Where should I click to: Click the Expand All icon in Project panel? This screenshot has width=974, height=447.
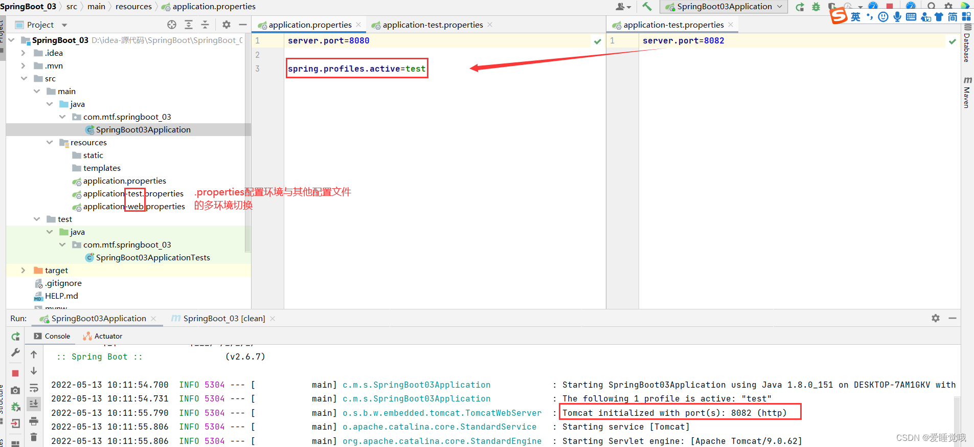pyautogui.click(x=189, y=25)
